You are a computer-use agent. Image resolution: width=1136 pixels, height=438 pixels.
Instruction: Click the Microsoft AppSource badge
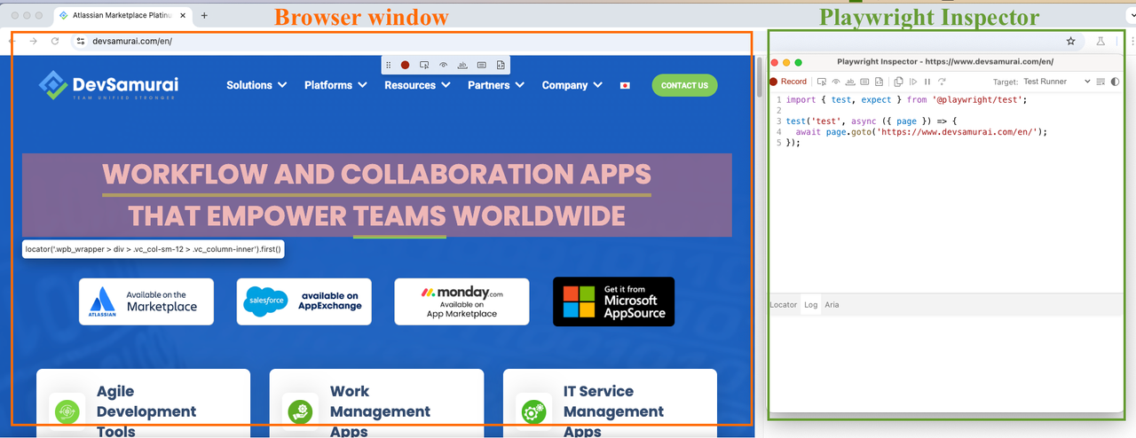pos(613,301)
